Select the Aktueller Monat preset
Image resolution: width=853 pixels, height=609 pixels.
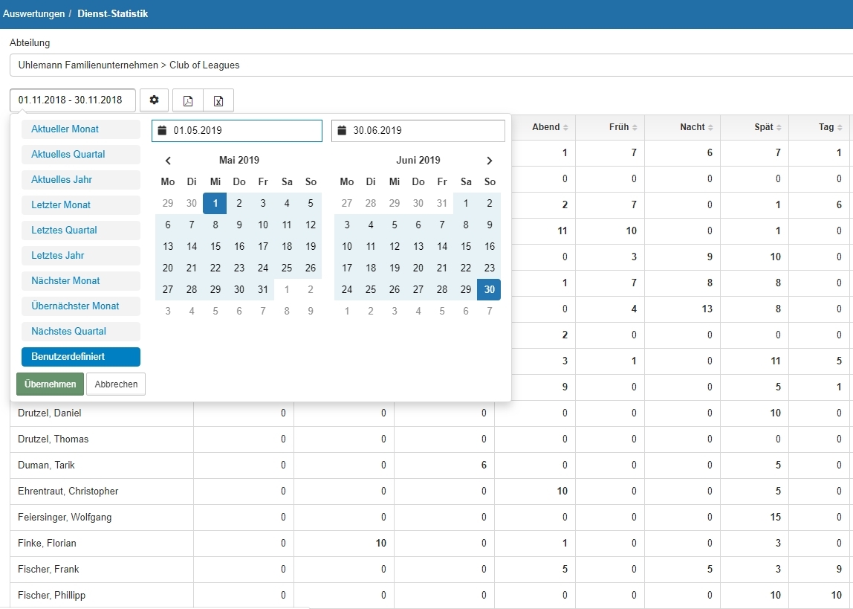point(81,129)
